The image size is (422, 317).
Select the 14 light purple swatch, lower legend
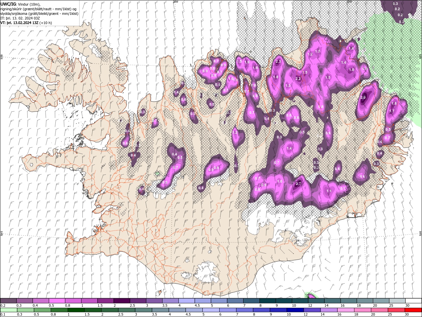click(329, 310)
